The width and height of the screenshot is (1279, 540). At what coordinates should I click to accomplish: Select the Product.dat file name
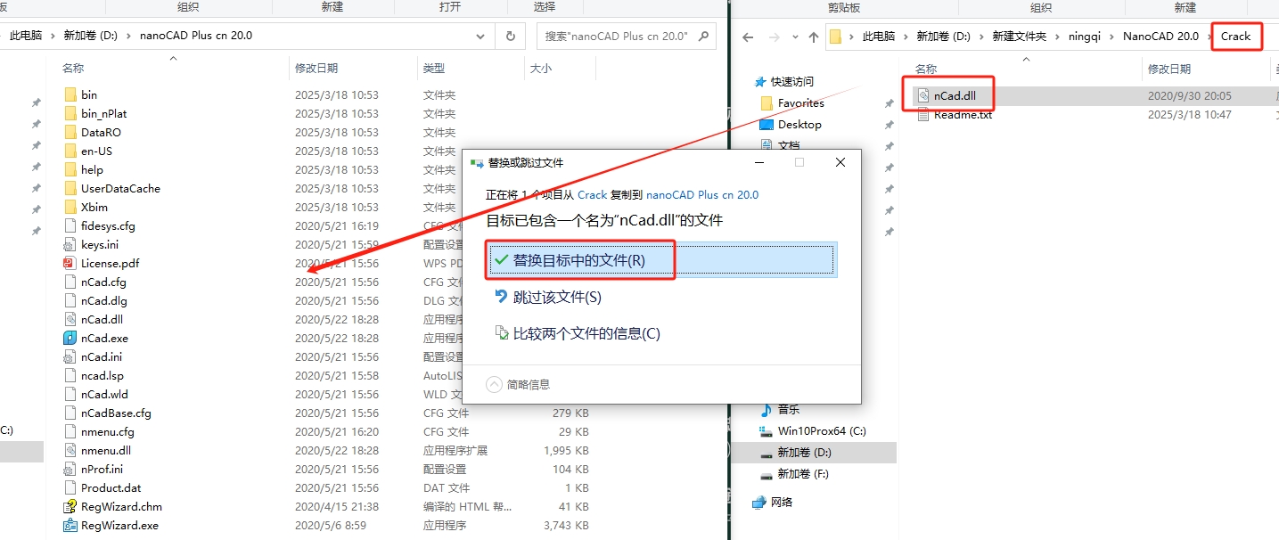pos(111,487)
